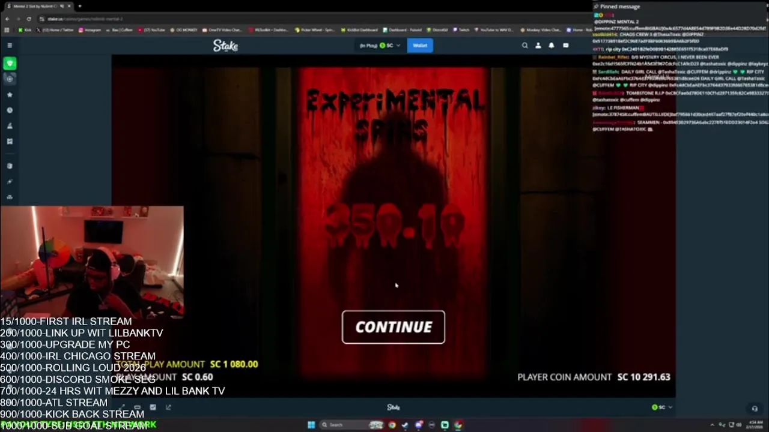Open the headset support icon
Image resolution: width=769 pixels, height=432 pixels.
(755, 409)
